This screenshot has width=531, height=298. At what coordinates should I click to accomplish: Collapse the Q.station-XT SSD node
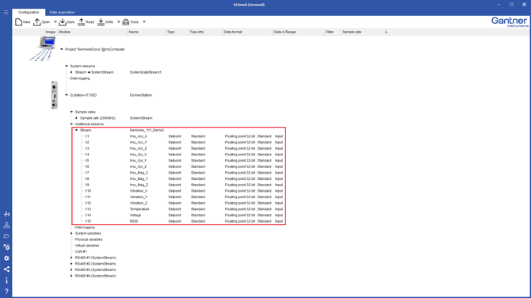(x=67, y=95)
